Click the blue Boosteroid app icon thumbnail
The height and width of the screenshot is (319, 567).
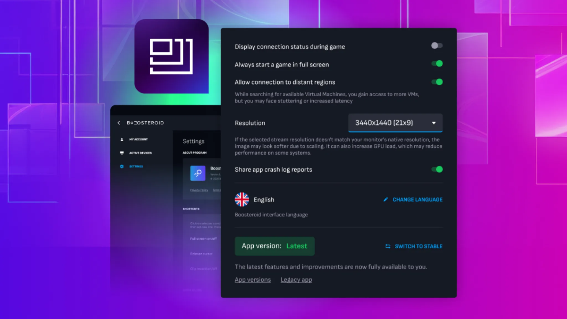pyautogui.click(x=198, y=173)
